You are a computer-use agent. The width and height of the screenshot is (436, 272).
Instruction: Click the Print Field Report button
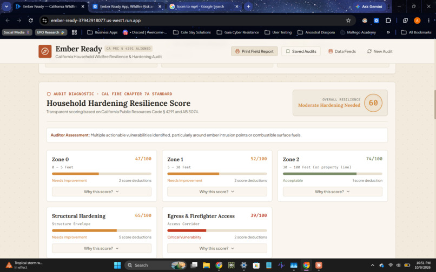254,51
